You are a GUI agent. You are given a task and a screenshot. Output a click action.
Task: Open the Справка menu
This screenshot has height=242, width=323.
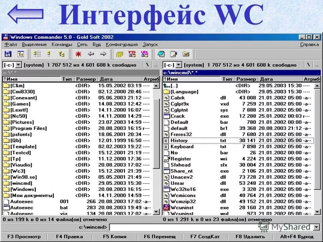point(310,44)
